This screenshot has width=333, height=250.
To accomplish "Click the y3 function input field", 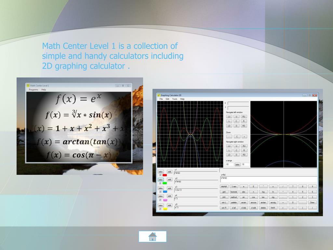I will [196, 190].
